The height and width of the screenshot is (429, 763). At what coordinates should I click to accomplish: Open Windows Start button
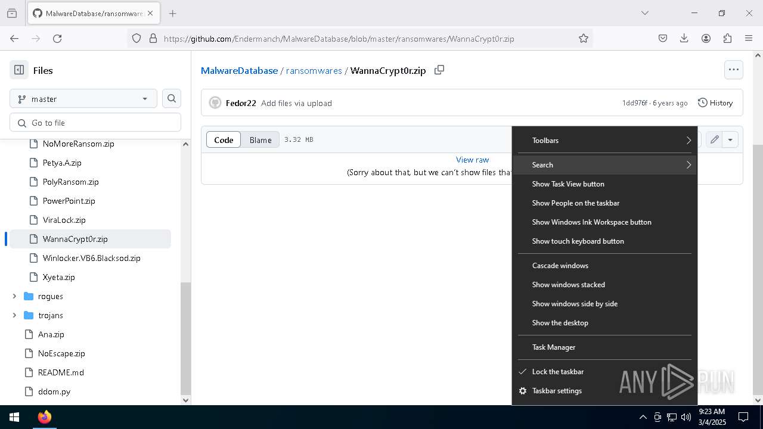point(14,417)
